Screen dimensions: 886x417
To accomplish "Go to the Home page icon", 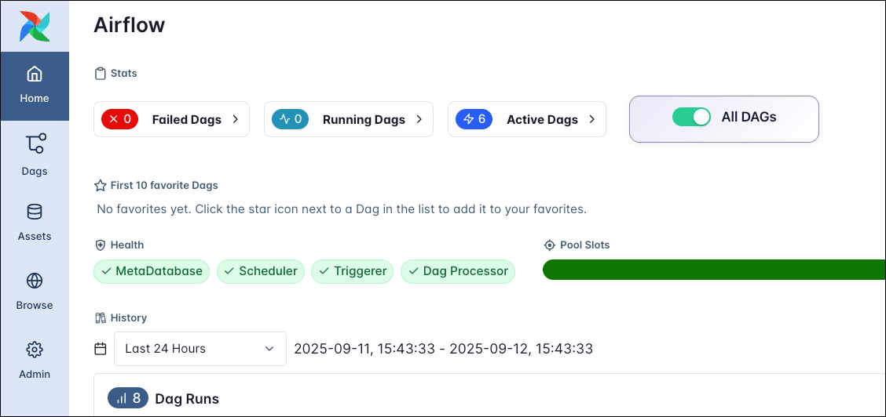I will pyautogui.click(x=35, y=74).
